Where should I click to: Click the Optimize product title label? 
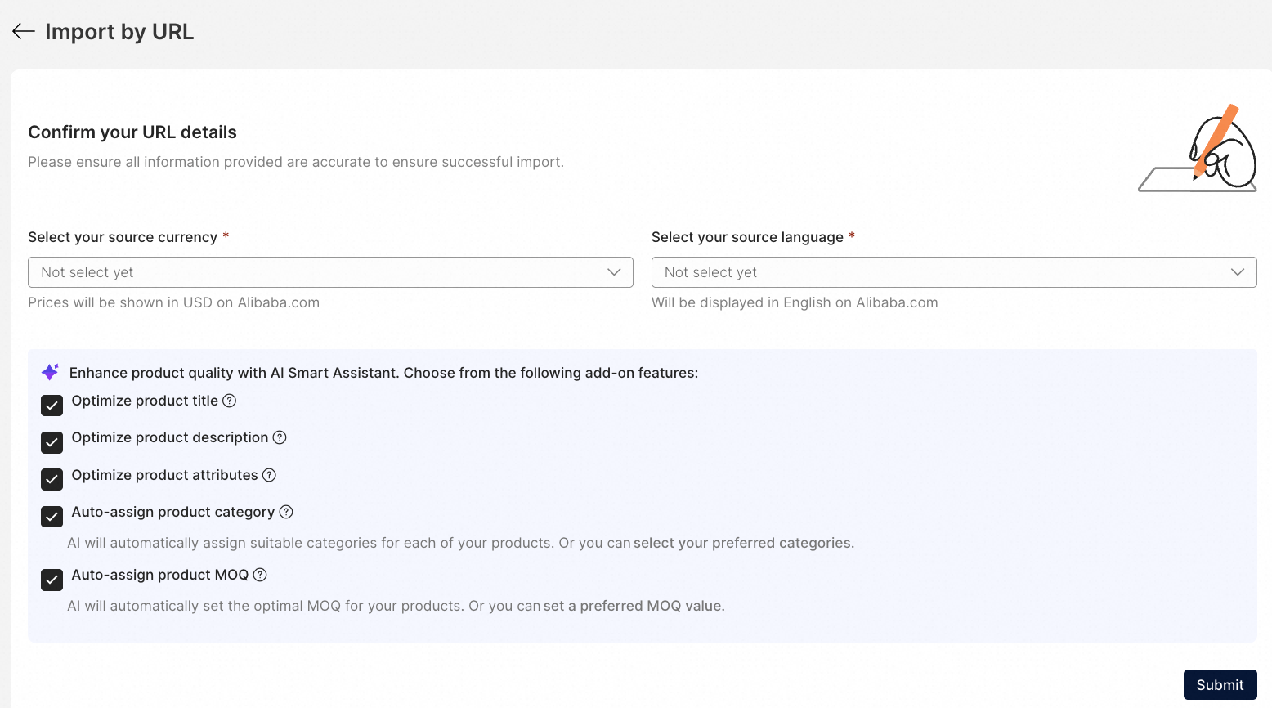coord(145,401)
